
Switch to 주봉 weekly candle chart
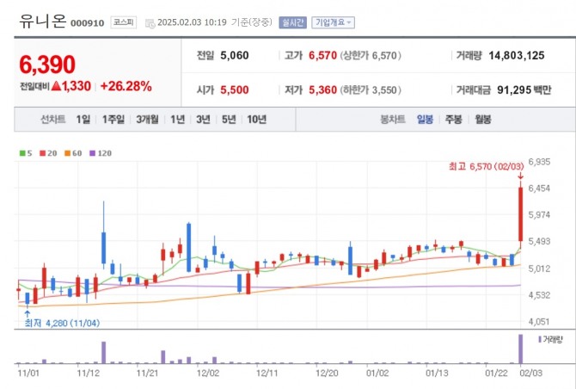[x=453, y=120]
